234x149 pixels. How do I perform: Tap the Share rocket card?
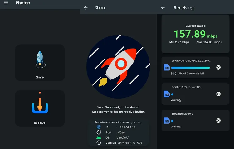[40, 63]
